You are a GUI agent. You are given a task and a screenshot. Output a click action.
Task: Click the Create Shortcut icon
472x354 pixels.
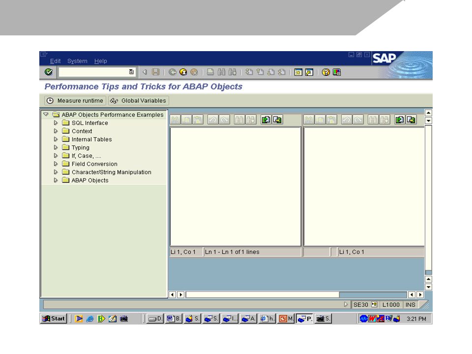(x=309, y=72)
